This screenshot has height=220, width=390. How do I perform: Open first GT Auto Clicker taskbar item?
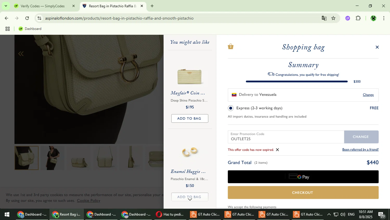click(205, 214)
